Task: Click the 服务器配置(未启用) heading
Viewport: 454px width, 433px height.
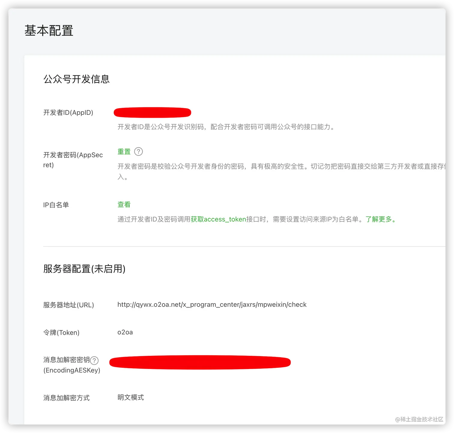Action: tap(84, 269)
